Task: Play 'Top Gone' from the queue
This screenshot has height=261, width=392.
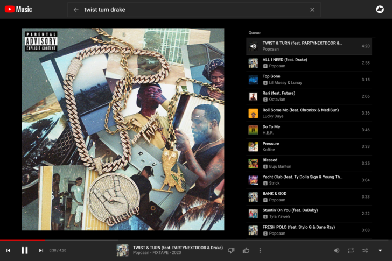Action: point(309,80)
